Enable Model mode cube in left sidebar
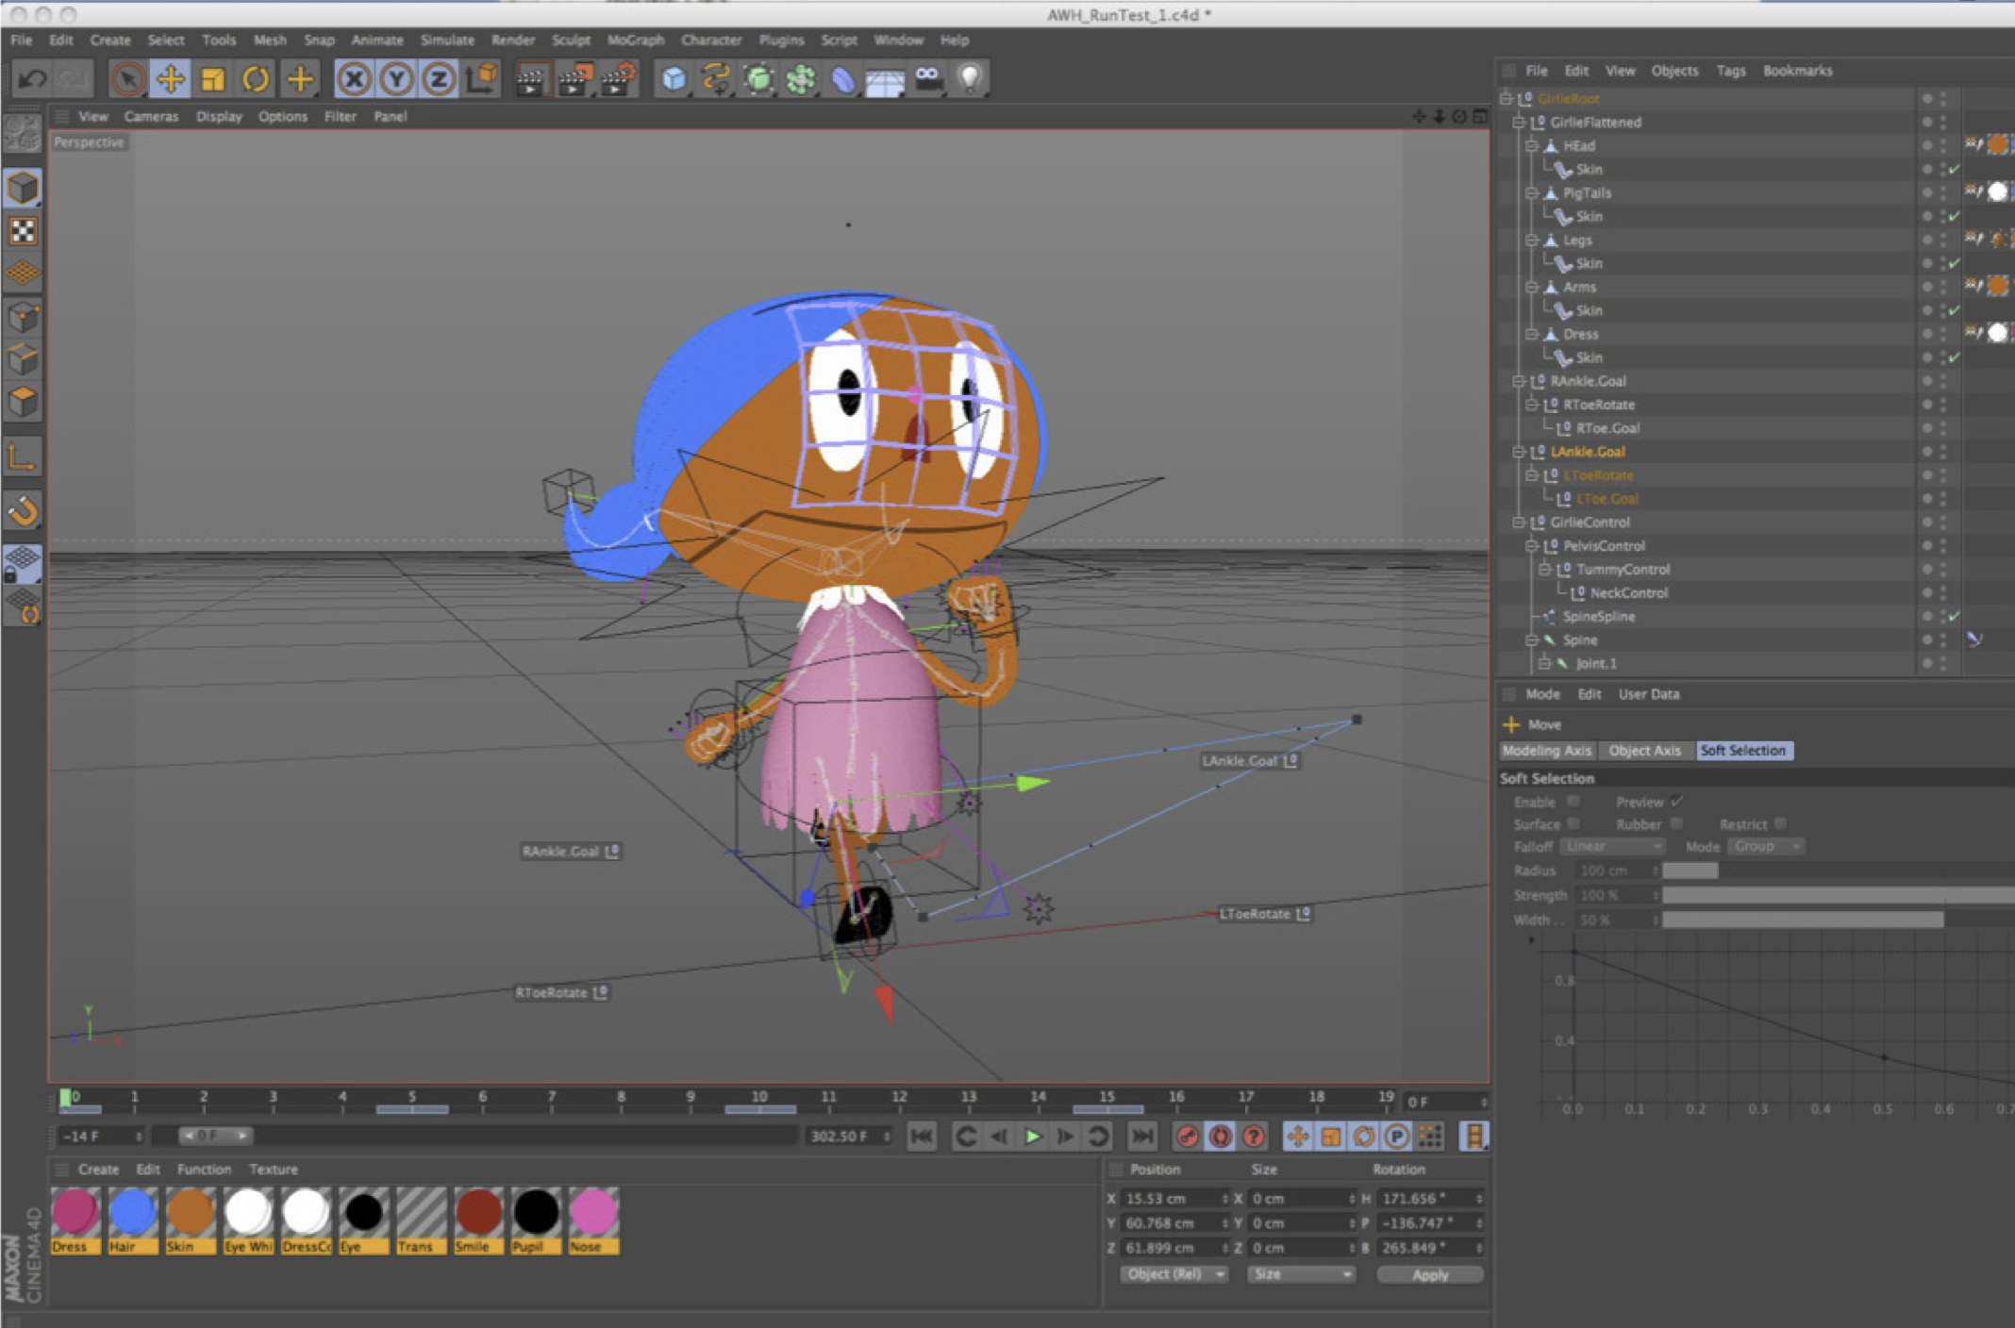 click(23, 188)
